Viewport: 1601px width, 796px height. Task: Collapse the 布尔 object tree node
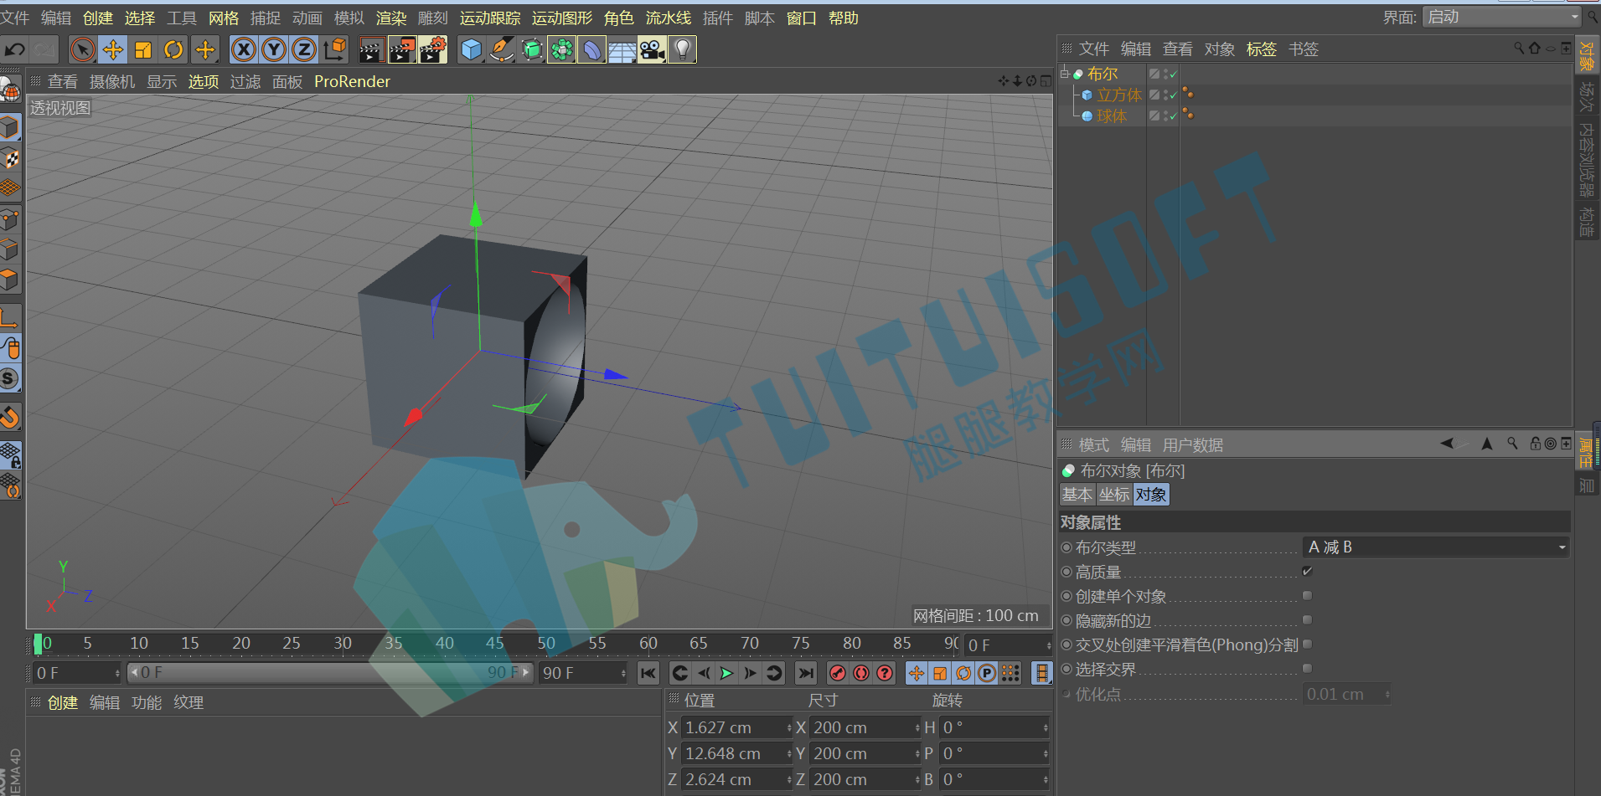(1065, 74)
